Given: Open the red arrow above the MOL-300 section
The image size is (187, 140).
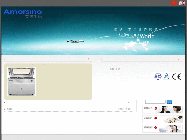Looking at the screenshot, I should coord(178,59).
